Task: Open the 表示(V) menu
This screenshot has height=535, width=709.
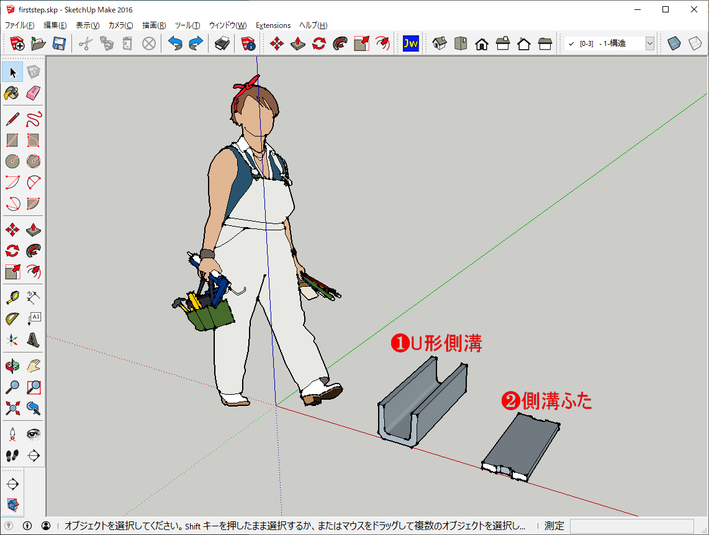Action: click(x=88, y=25)
